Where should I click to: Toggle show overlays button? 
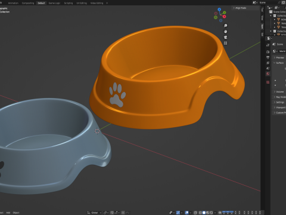point(186,213)
